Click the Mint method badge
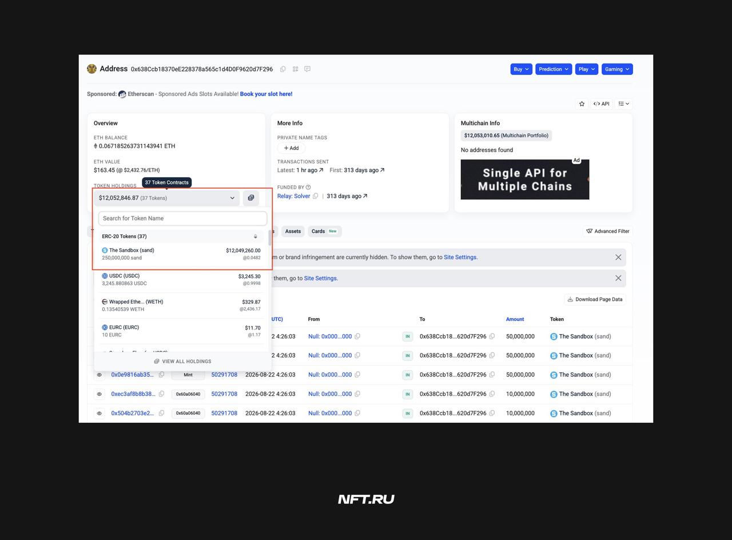 (x=188, y=375)
